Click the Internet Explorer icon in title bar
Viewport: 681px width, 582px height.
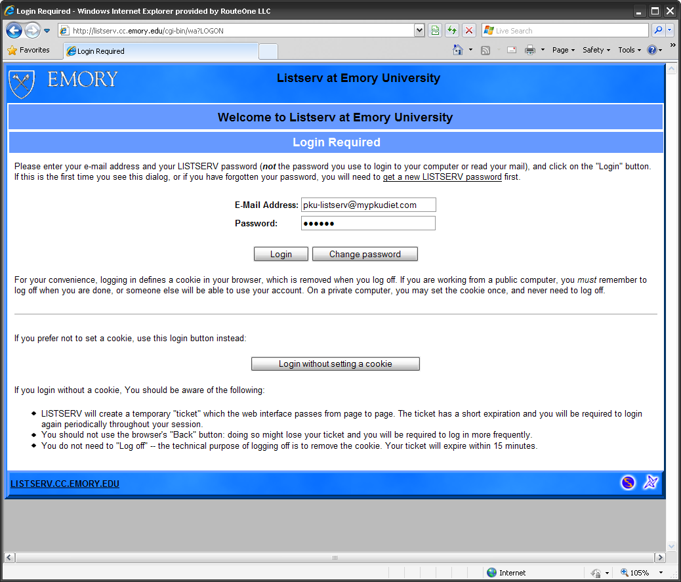tap(9, 10)
